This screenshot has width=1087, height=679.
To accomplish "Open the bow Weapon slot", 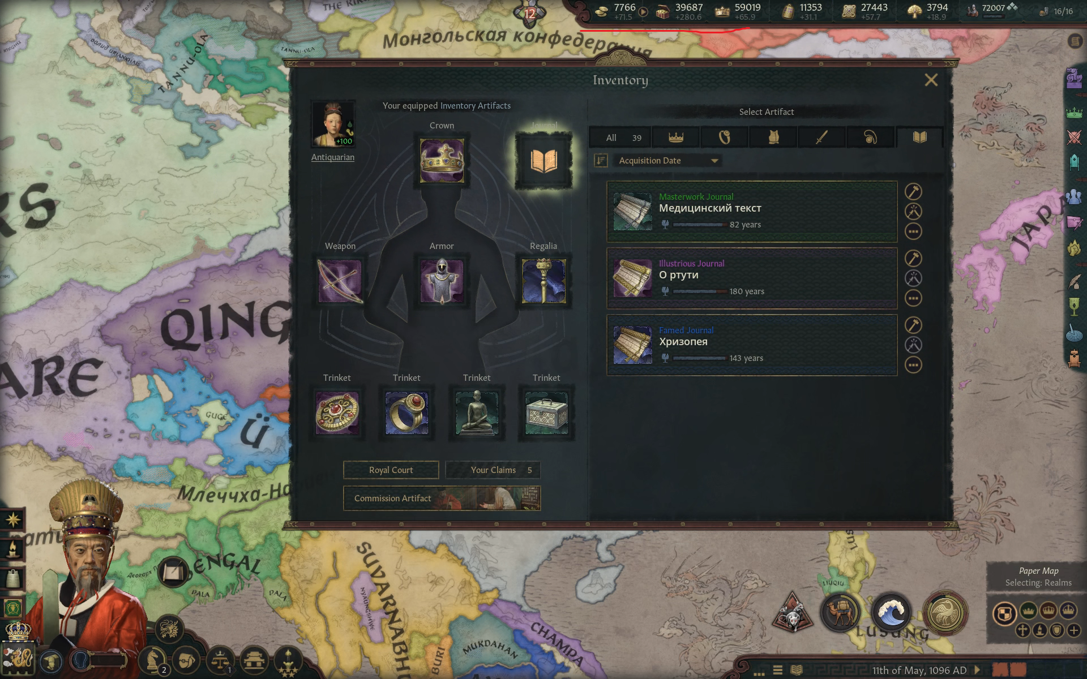I will click(x=340, y=281).
